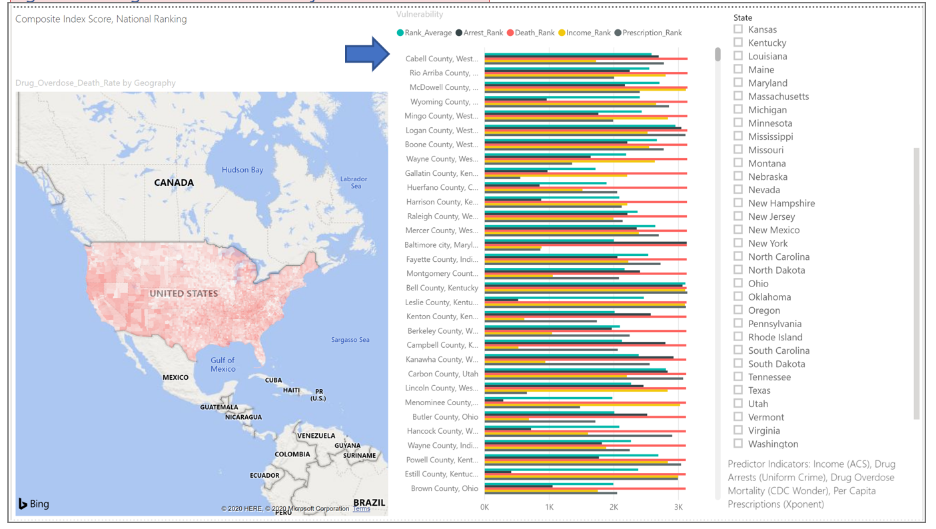This screenshot has height=529, width=936.
Task: Click the Carbon County, Utah label
Action: pyautogui.click(x=443, y=374)
